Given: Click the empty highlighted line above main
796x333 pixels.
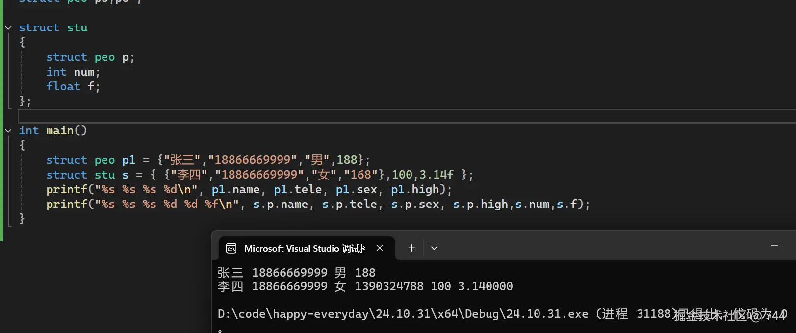Looking at the screenshot, I should (407, 116).
